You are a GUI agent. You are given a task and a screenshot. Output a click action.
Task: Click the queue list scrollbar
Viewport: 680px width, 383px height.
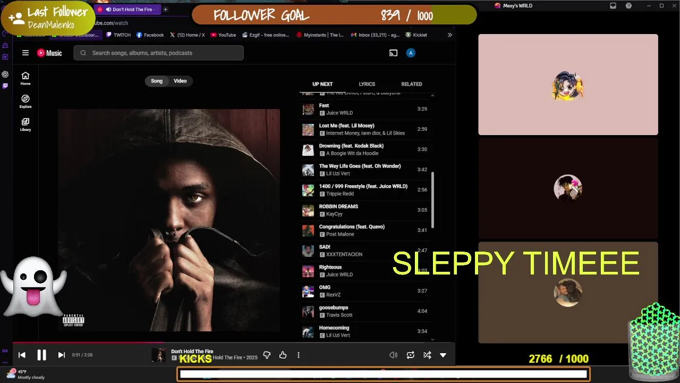432,199
